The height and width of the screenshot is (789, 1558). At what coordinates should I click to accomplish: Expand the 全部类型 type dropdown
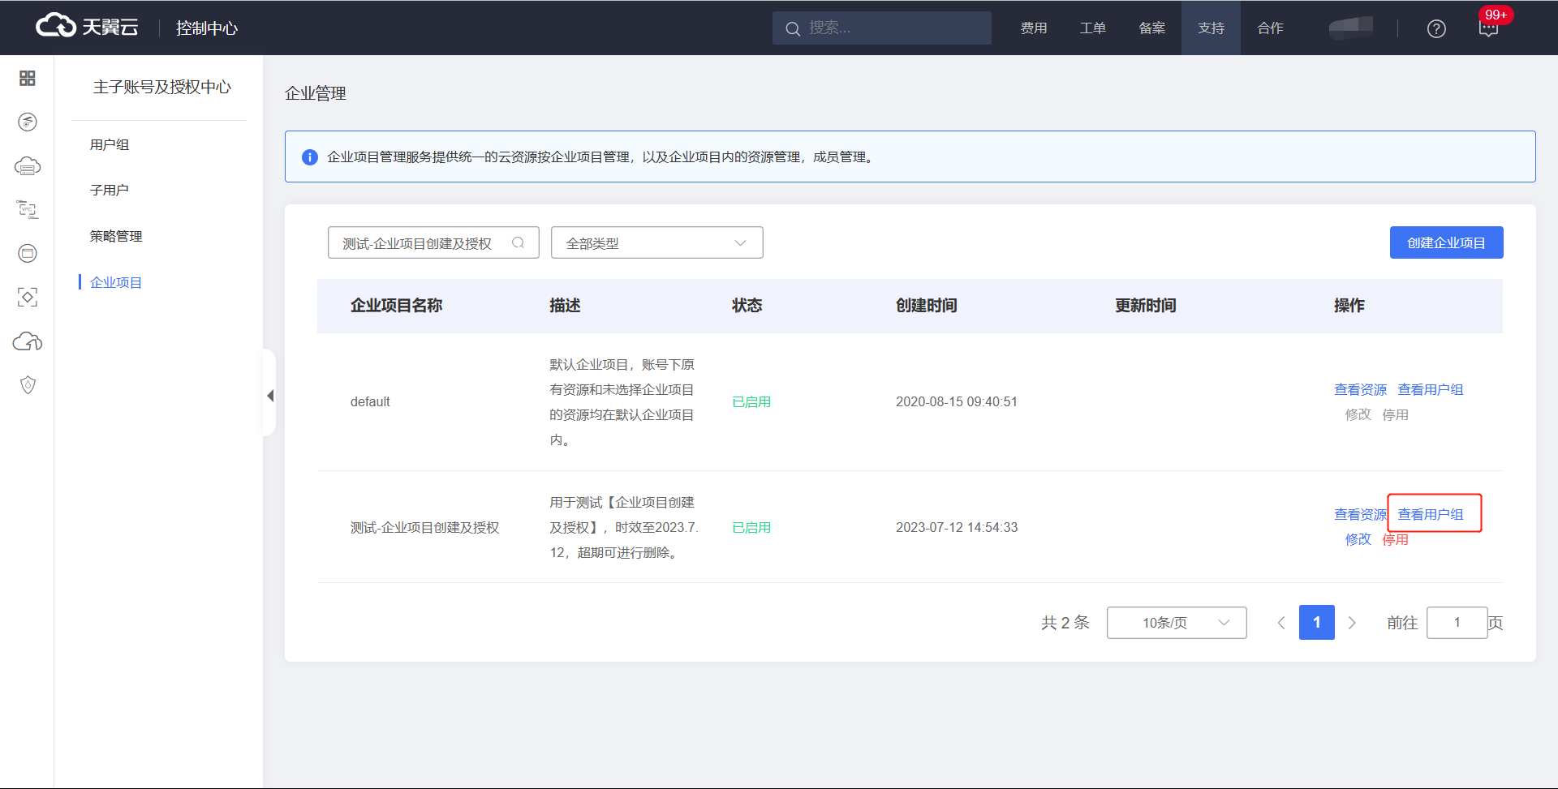pyautogui.click(x=656, y=242)
